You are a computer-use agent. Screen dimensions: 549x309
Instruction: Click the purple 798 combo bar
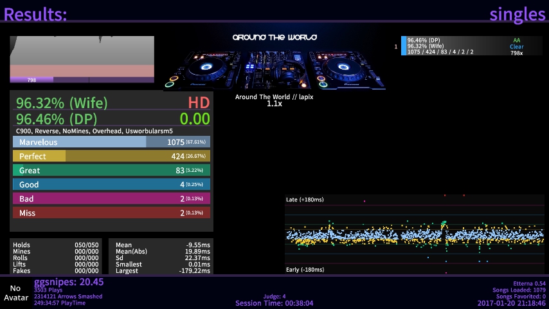click(x=32, y=80)
